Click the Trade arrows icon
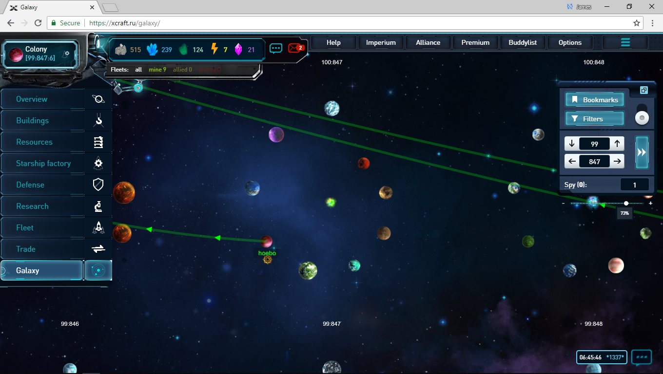This screenshot has width=663, height=374. (98, 249)
